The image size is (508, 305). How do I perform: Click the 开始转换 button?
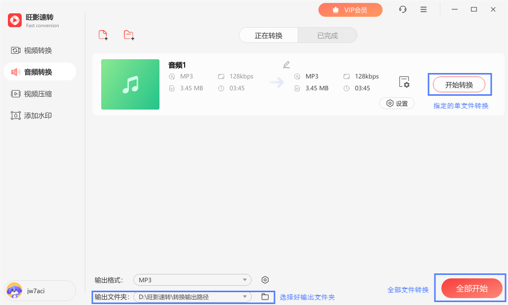point(459,84)
